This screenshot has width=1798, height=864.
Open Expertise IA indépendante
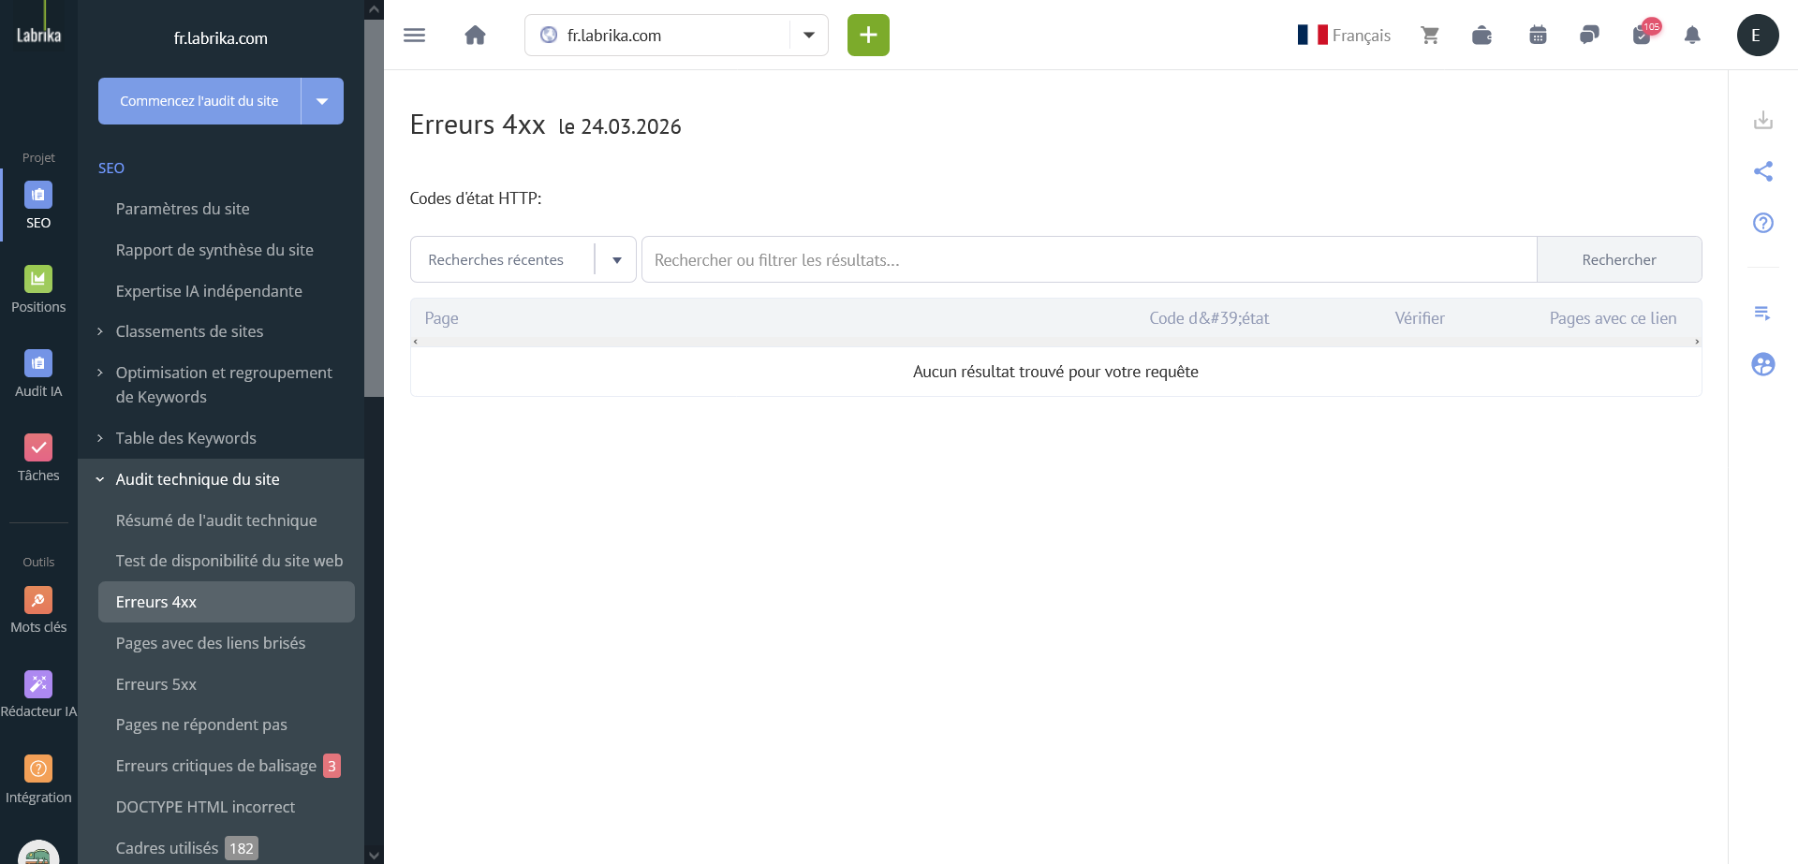(209, 291)
